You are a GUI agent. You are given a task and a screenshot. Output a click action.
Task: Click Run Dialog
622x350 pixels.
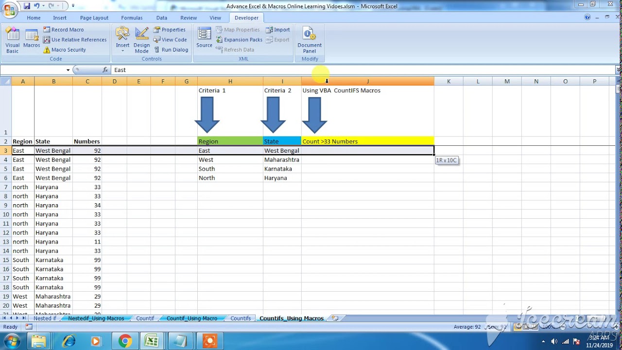click(x=171, y=50)
